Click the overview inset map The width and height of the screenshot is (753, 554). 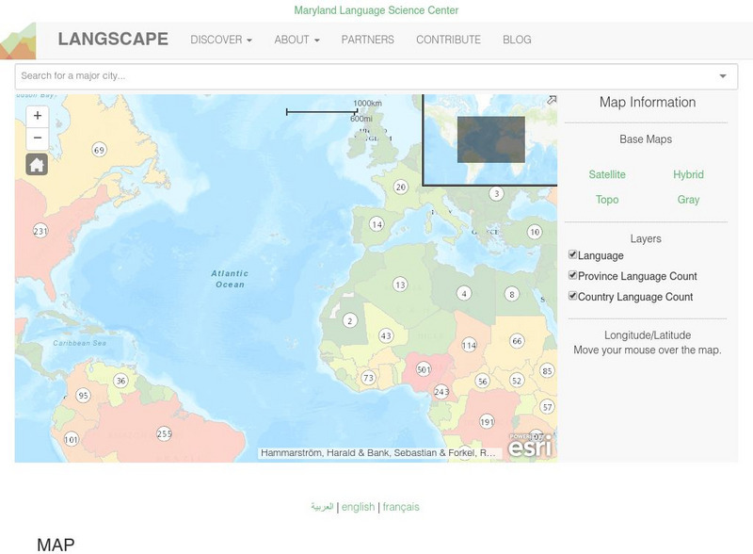(490, 138)
